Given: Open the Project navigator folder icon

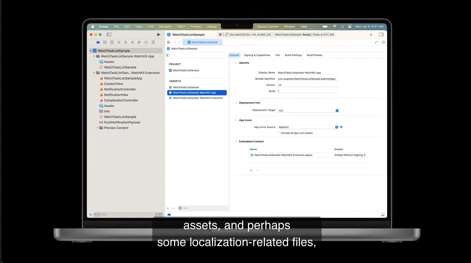Looking at the screenshot, I should click(x=98, y=42).
